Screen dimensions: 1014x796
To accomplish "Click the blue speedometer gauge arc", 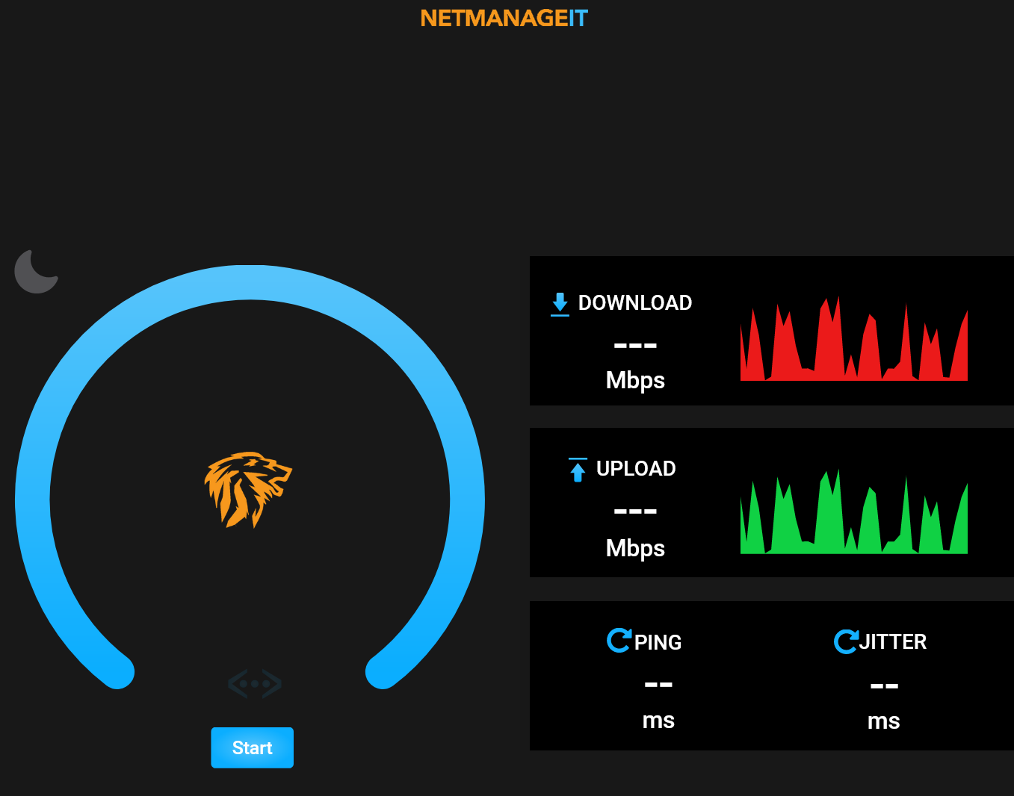I will tap(250, 283).
